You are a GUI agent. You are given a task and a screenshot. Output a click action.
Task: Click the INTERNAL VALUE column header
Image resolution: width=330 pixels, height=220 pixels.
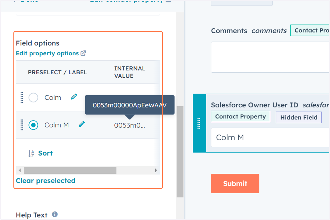130,72
